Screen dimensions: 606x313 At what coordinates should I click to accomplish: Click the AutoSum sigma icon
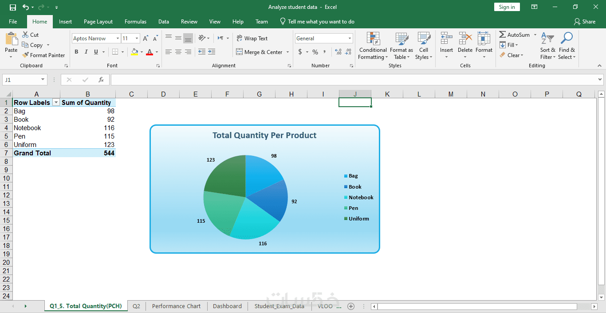[x=503, y=35]
